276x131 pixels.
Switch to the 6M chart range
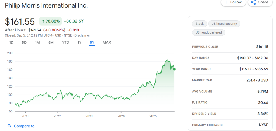coord(51,43)
